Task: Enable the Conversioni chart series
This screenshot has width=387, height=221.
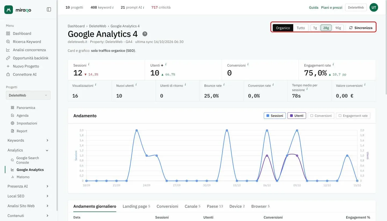Action: coord(321,116)
